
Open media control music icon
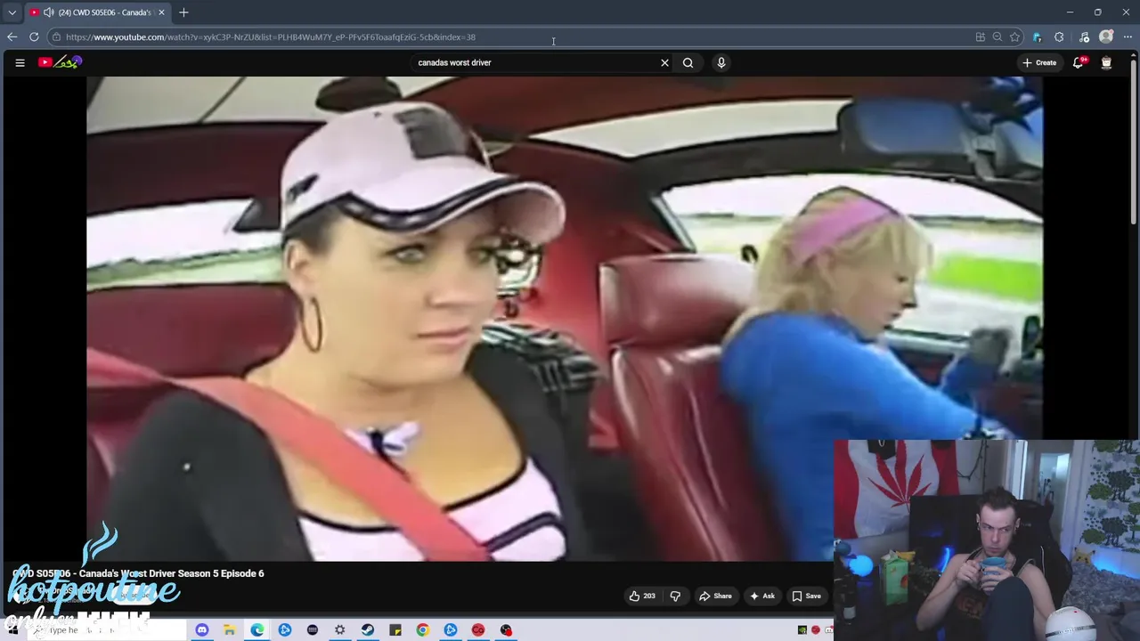1084,37
